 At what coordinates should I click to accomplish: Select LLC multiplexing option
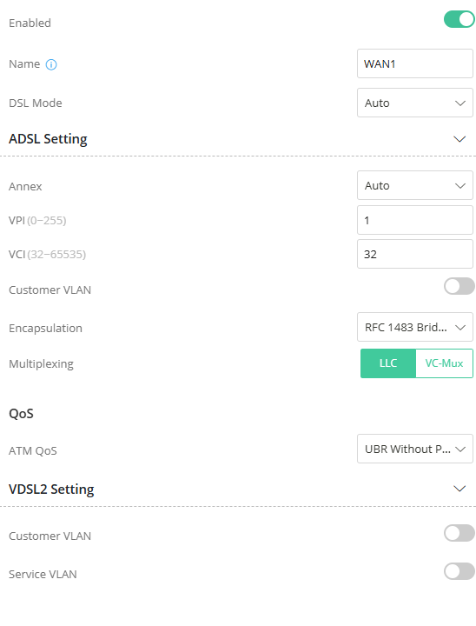click(388, 363)
